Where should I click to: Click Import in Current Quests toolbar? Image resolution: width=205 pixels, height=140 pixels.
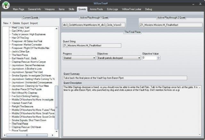pos(34,23)
